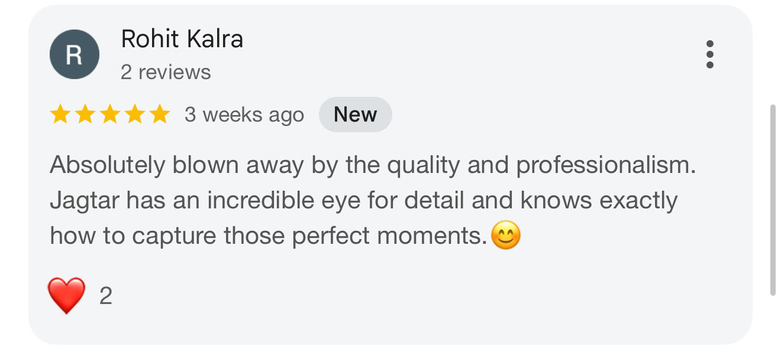Click the second yellow rating star
Screen dimensions: 781x353
(85, 115)
